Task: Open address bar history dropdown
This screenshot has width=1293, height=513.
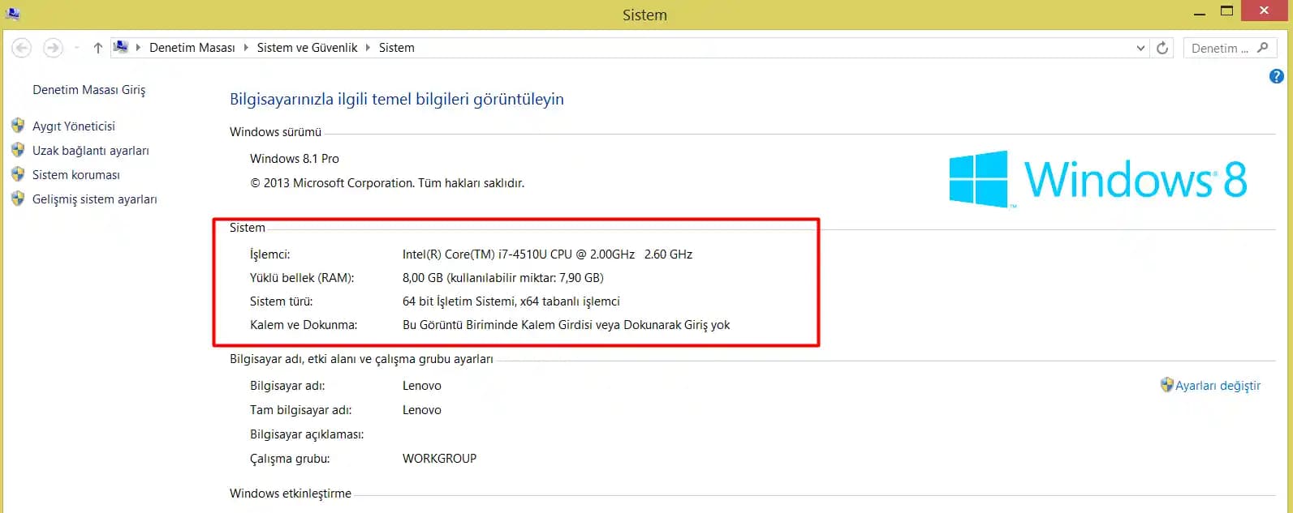Action: 1140,48
